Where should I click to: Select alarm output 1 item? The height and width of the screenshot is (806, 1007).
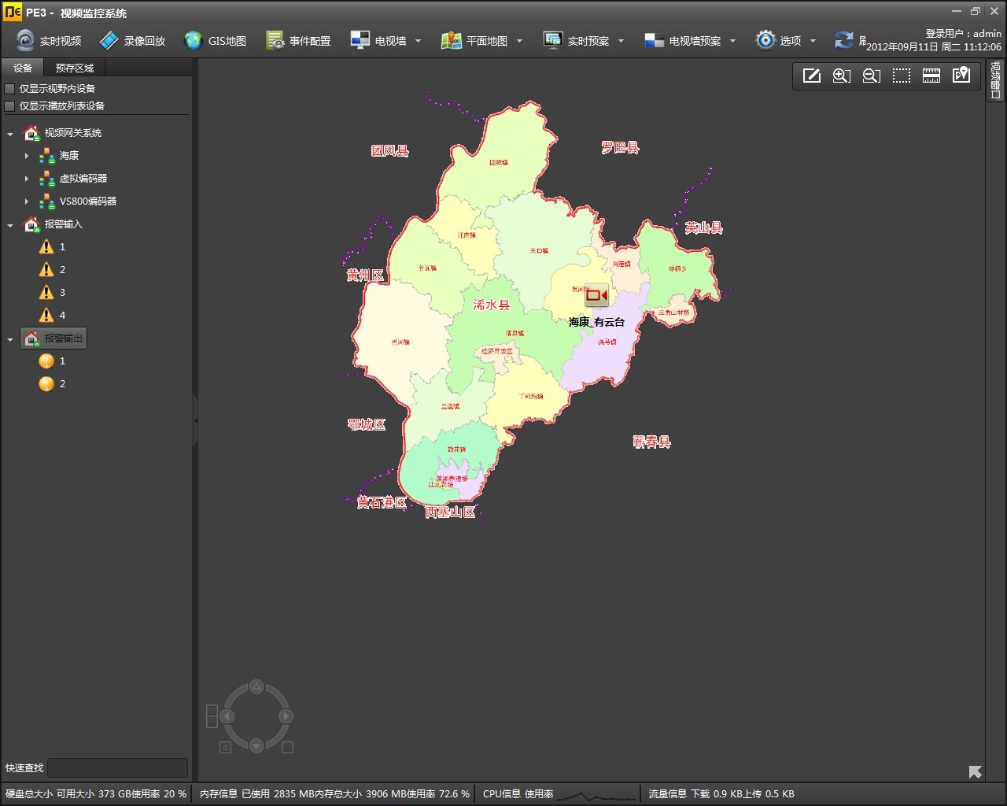(53, 361)
